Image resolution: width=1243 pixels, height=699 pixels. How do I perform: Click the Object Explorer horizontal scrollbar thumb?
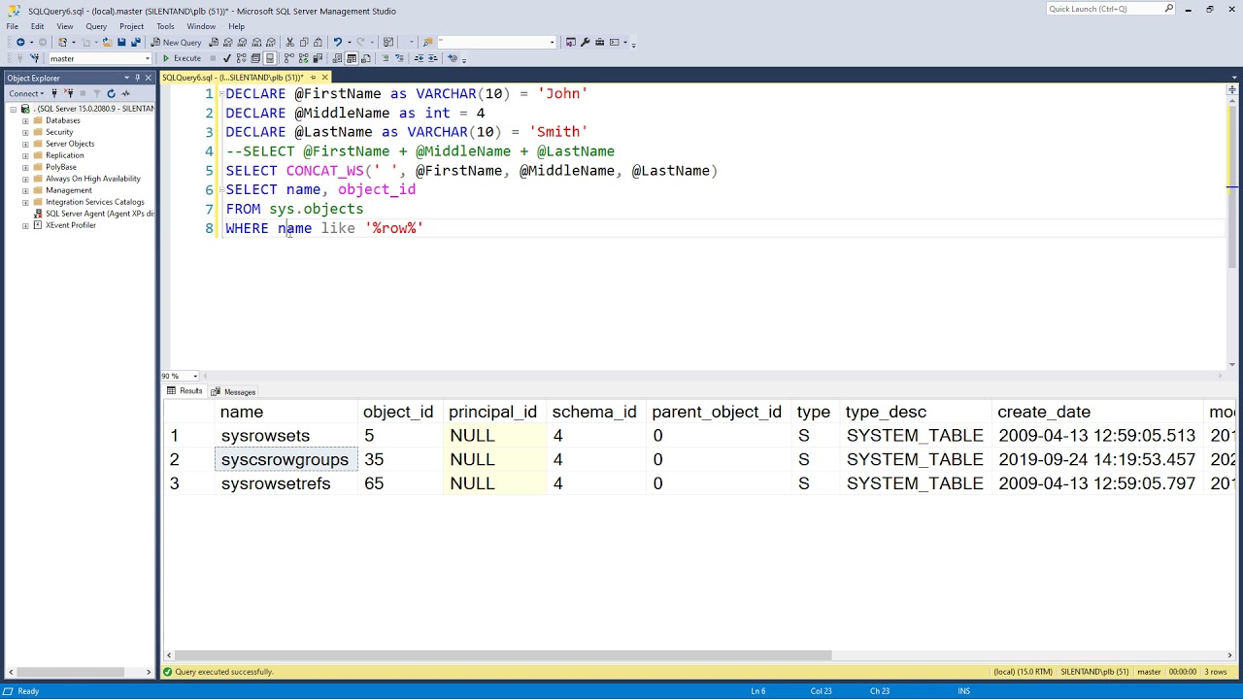click(x=69, y=672)
